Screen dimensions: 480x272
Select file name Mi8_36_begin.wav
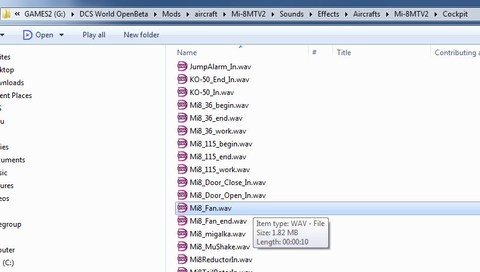pos(219,105)
